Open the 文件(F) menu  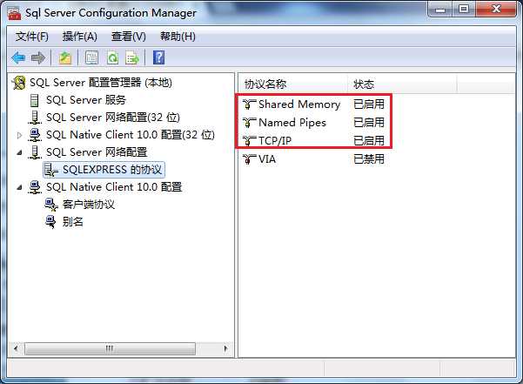pyautogui.click(x=31, y=37)
